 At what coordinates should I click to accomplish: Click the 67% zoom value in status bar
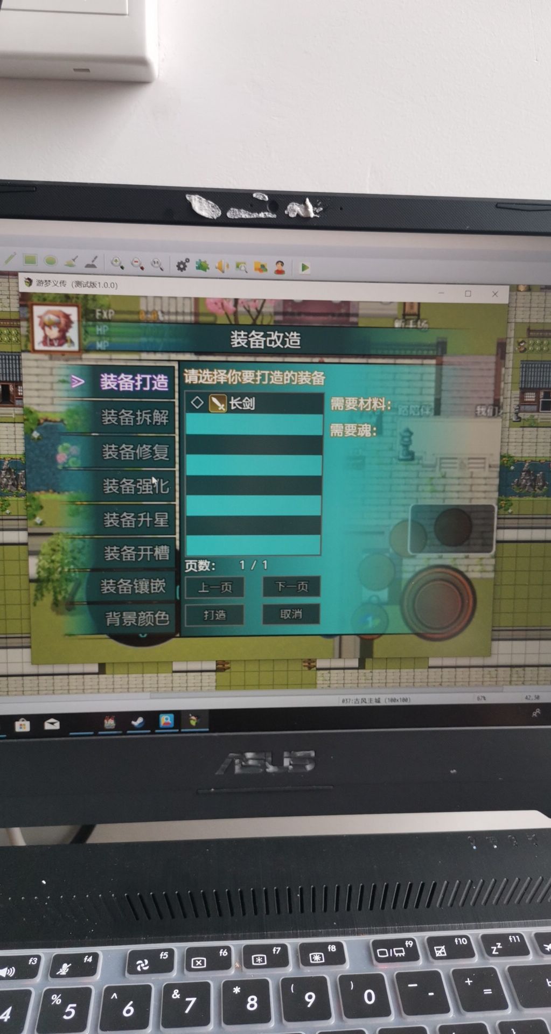click(480, 698)
